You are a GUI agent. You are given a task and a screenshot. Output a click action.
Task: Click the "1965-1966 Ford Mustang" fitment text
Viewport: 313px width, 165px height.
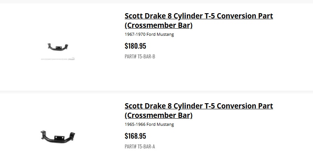(x=149, y=124)
